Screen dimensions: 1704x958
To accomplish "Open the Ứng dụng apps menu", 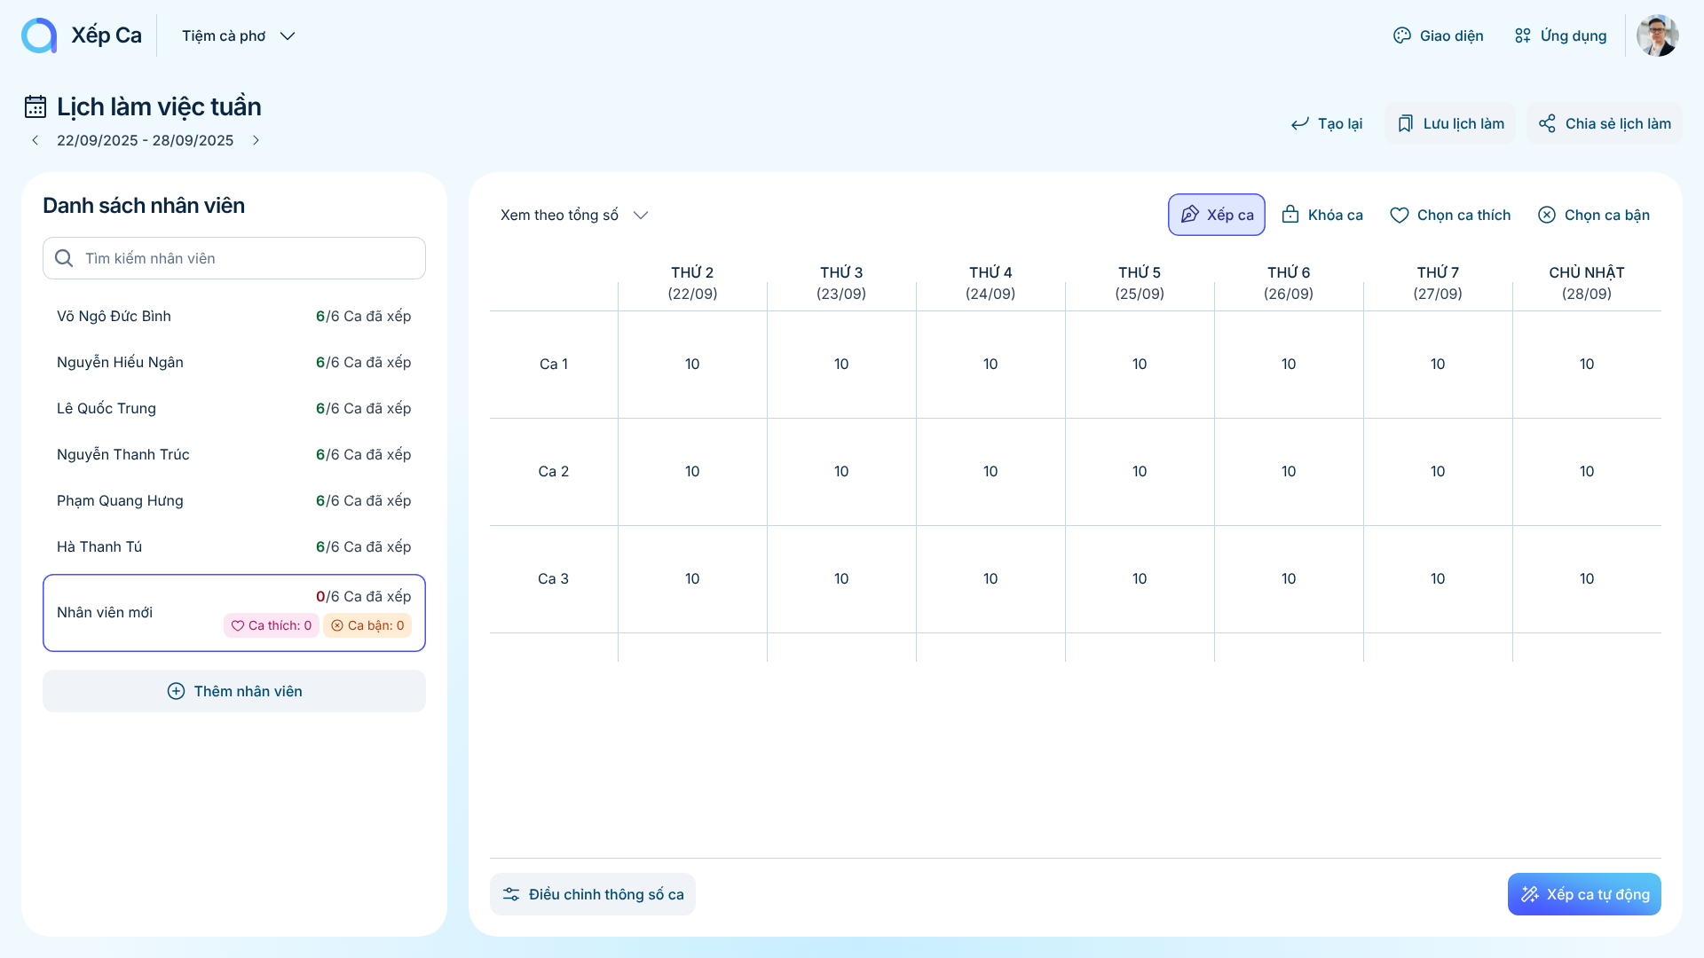I will (1560, 35).
